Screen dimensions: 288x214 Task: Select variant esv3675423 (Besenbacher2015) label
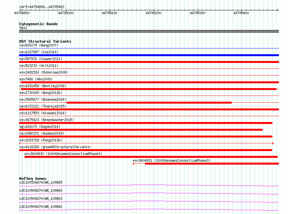(x=47, y=120)
